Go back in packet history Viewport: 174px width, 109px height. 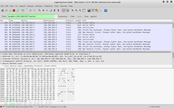[43, 10]
